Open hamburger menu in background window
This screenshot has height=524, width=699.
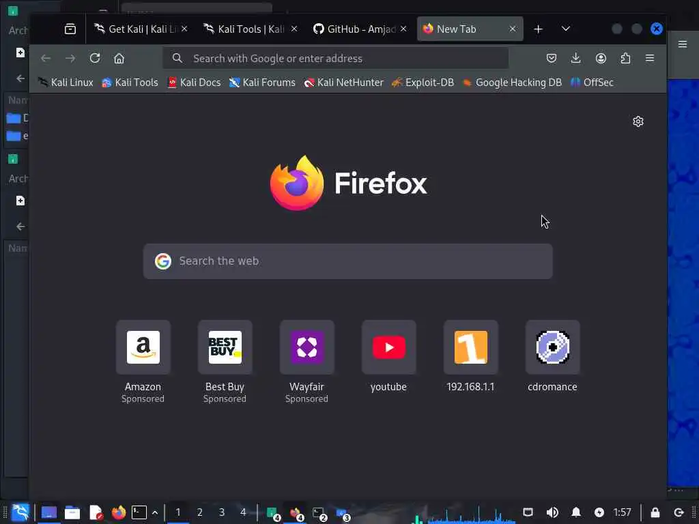683,44
